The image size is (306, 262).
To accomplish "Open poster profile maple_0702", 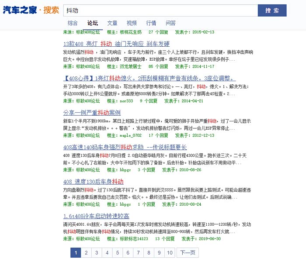I will pyautogui.click(x=130, y=135).
